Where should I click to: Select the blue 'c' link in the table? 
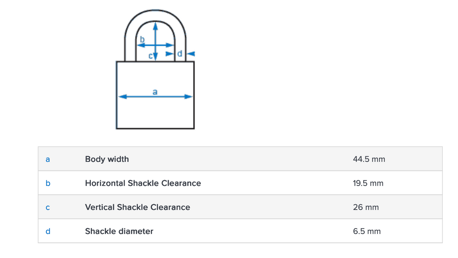[x=48, y=207]
